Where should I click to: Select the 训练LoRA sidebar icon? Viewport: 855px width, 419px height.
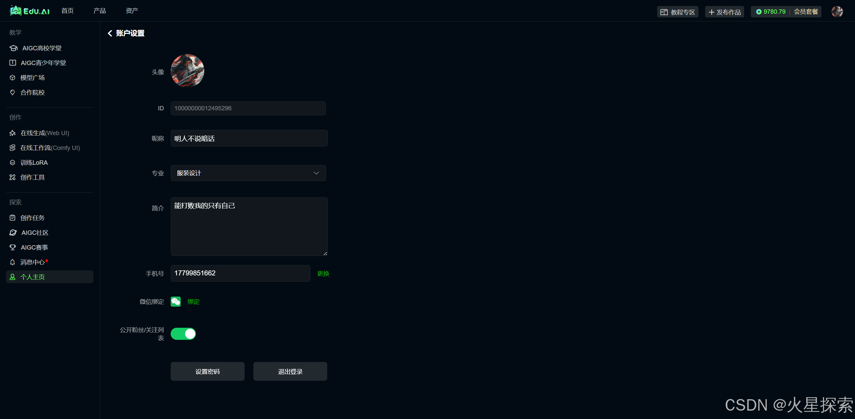(12, 163)
